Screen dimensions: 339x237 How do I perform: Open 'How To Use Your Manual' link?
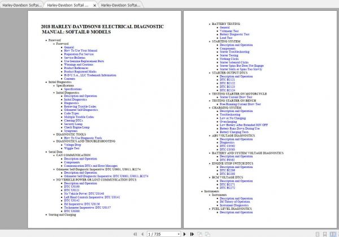click(x=81, y=50)
